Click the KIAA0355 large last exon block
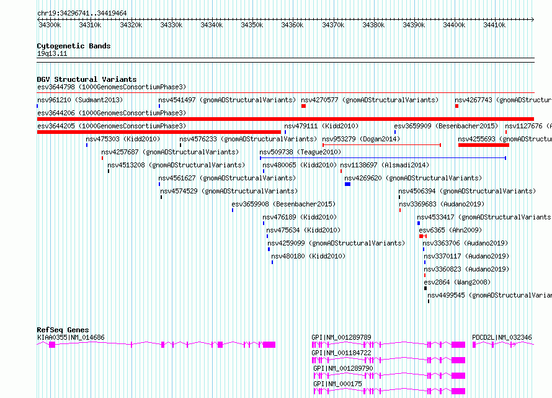Image resolution: width=552 pixels, height=398 pixels. (269, 345)
